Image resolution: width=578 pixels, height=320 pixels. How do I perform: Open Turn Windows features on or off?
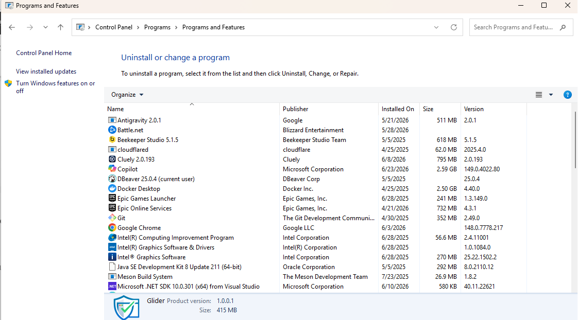coord(55,87)
